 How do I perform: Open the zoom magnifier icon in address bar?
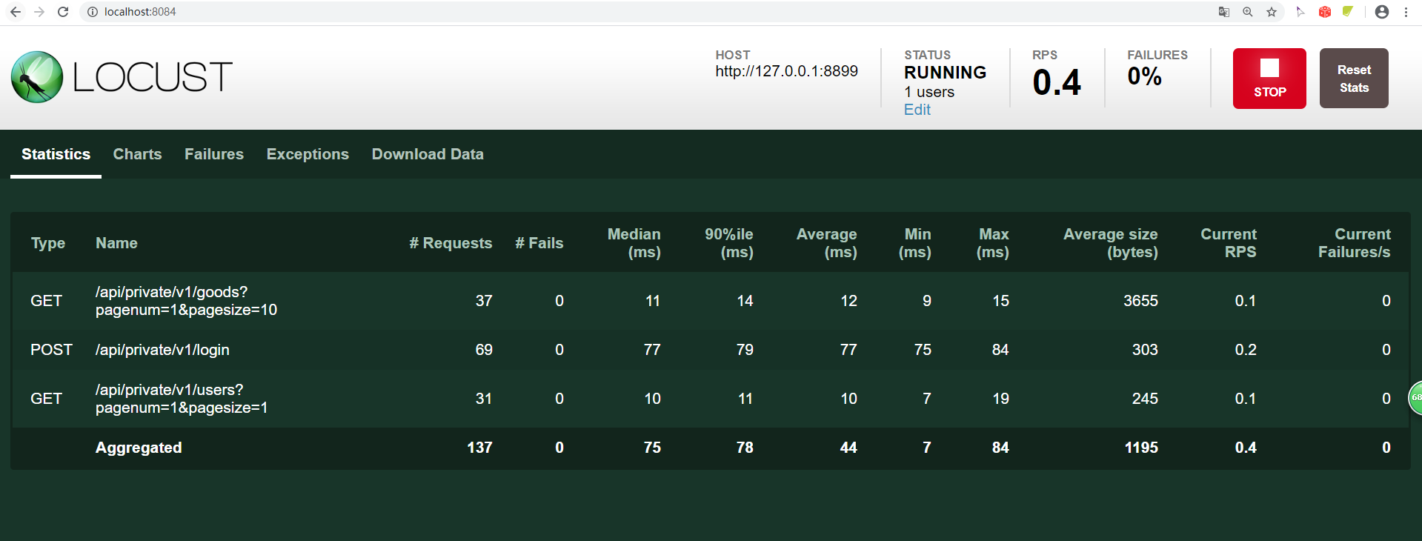[1248, 12]
